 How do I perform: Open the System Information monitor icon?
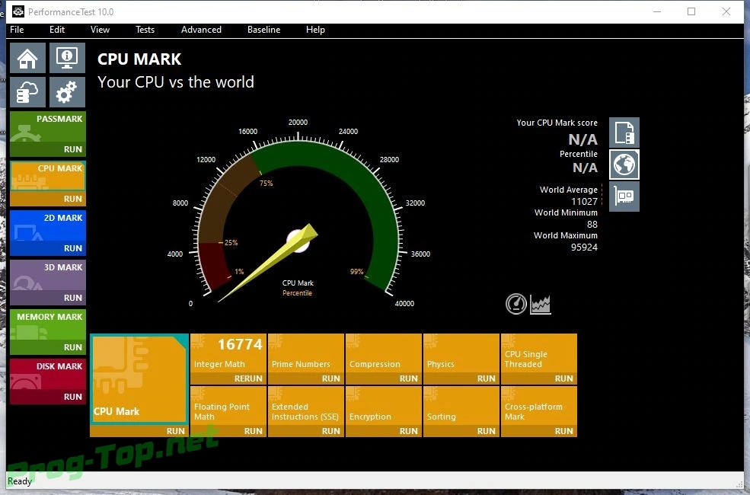(x=68, y=58)
